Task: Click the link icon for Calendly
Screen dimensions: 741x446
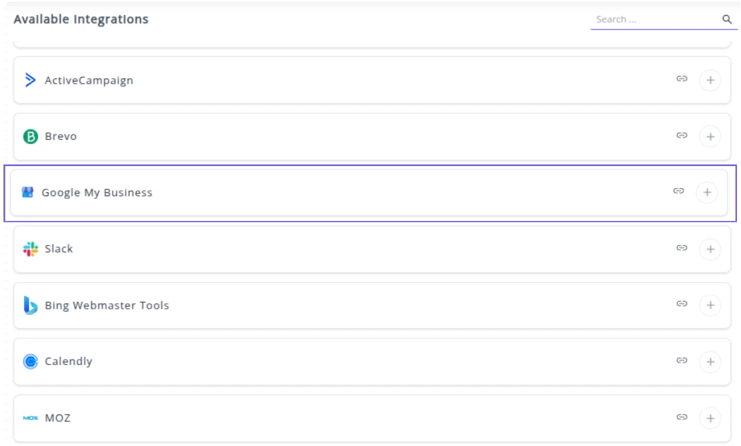Action: [681, 360]
